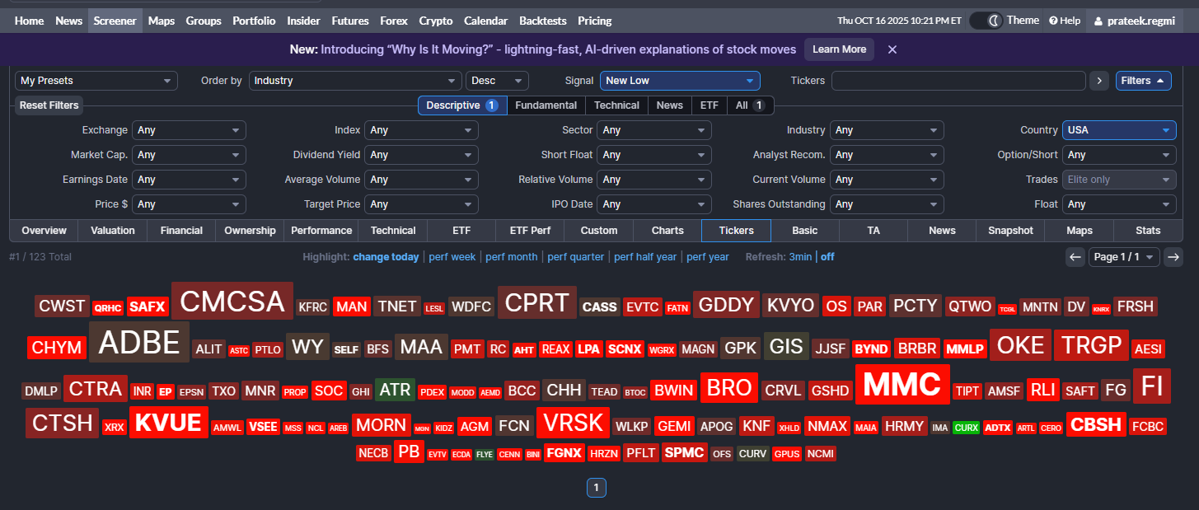Highlight by perf month
This screenshot has width=1199, height=510.
coord(512,257)
